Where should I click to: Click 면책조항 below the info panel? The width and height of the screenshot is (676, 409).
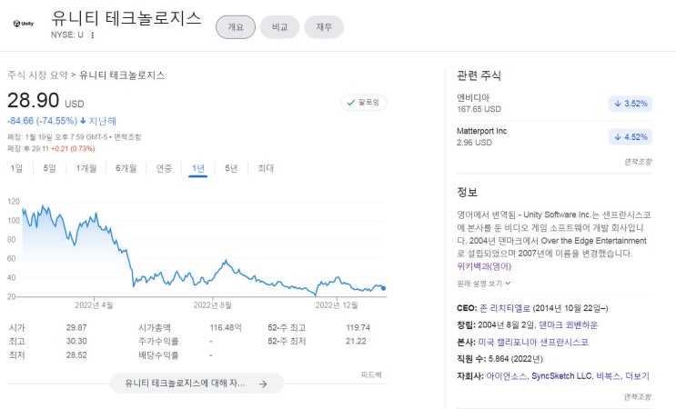pos(638,396)
